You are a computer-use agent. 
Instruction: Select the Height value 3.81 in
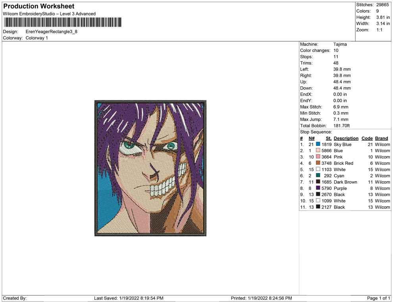point(383,17)
